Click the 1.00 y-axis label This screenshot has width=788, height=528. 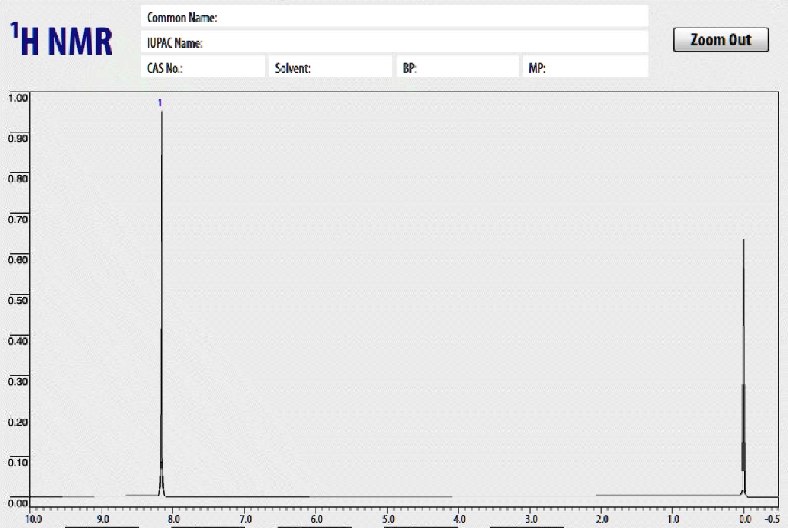tap(18, 98)
